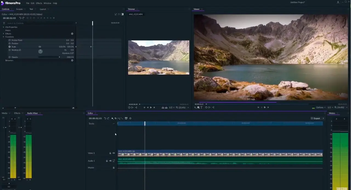Switch to the Layout tab
The image size is (351, 190).
click(43, 9)
